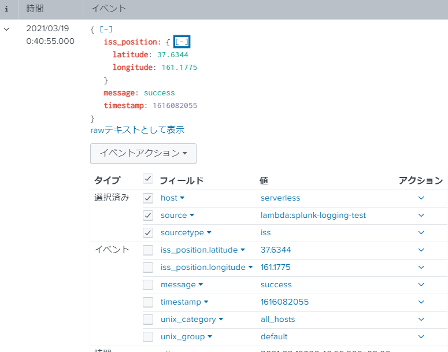This screenshot has height=352, width=448.
Task: Click the iss sourcetype value
Action: tap(265, 233)
